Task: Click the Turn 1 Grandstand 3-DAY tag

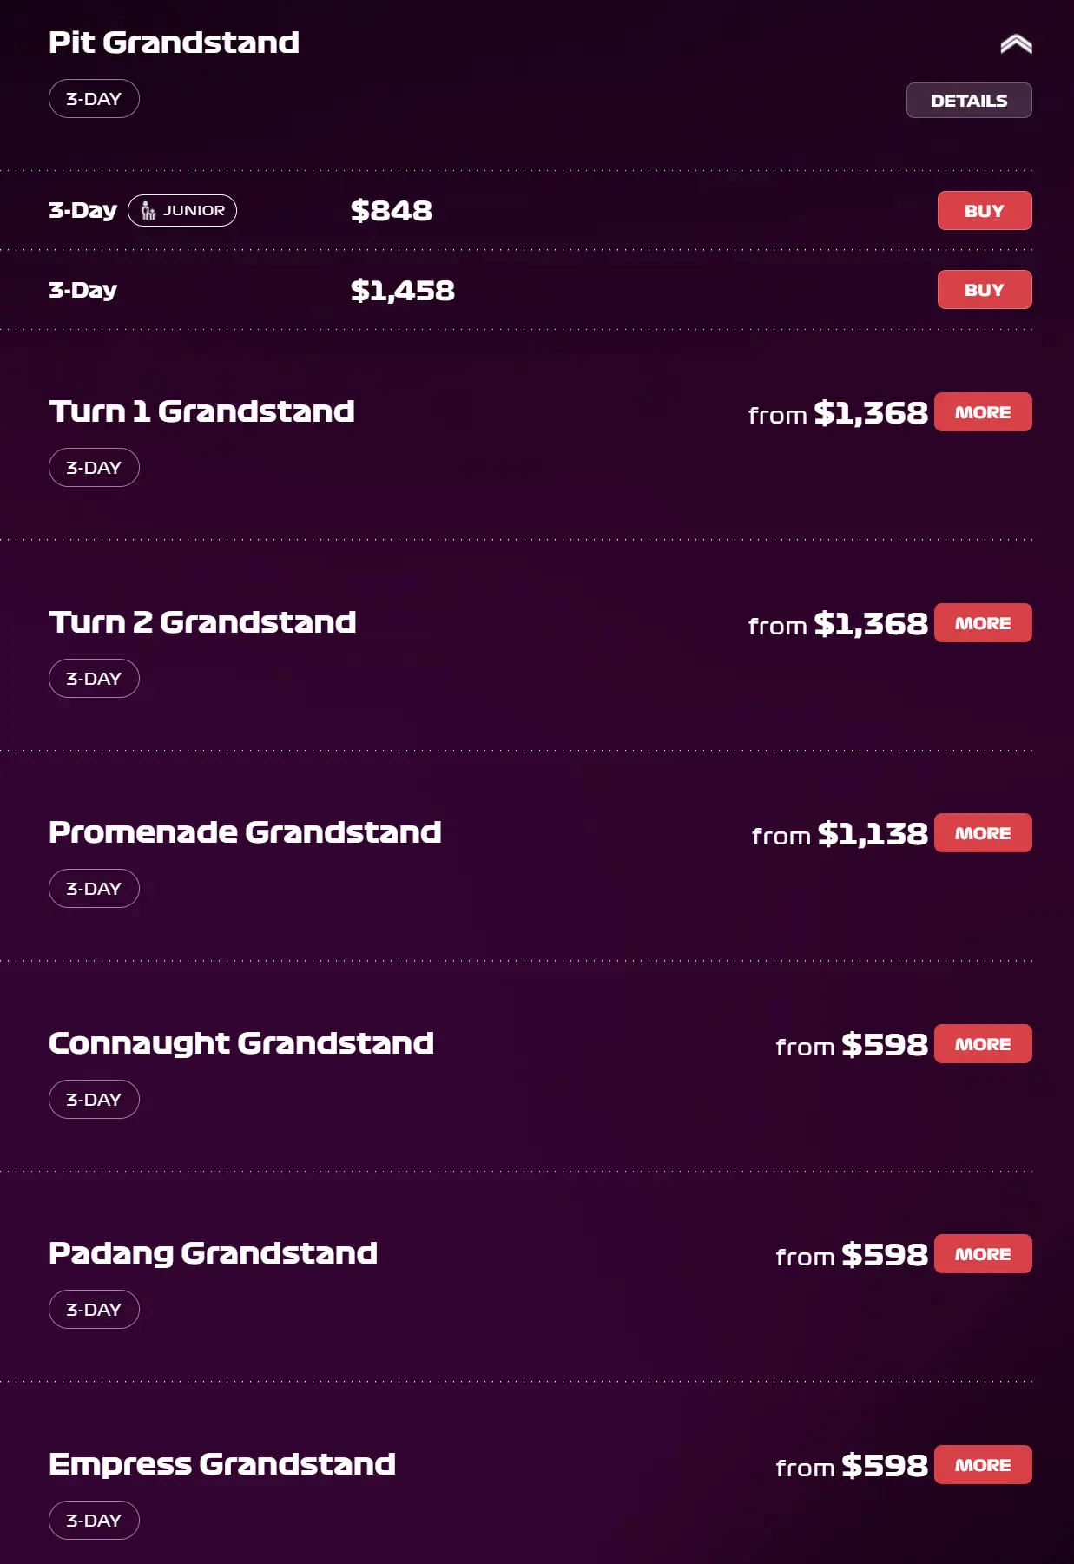Action: point(94,468)
